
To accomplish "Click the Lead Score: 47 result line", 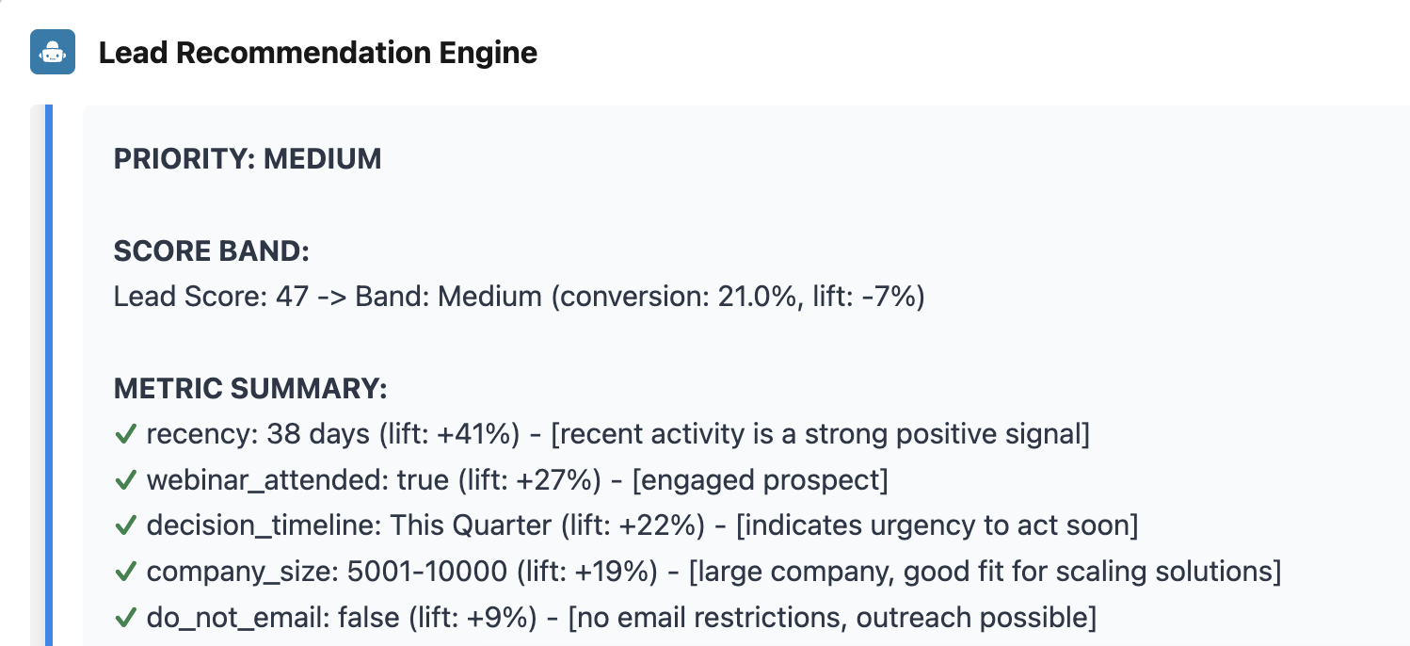I will 520,296.
